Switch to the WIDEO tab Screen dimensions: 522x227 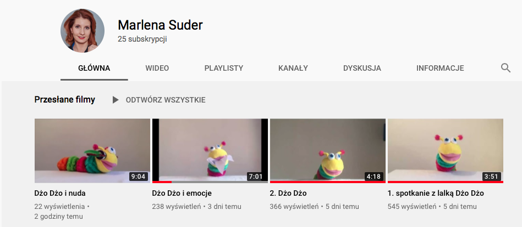tap(157, 69)
